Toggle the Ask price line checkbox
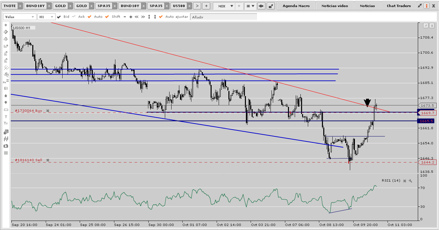This screenshot has width=439, height=230. pos(74,17)
